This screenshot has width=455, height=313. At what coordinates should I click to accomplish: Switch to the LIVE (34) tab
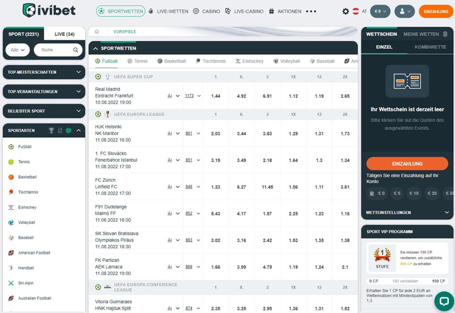64,34
